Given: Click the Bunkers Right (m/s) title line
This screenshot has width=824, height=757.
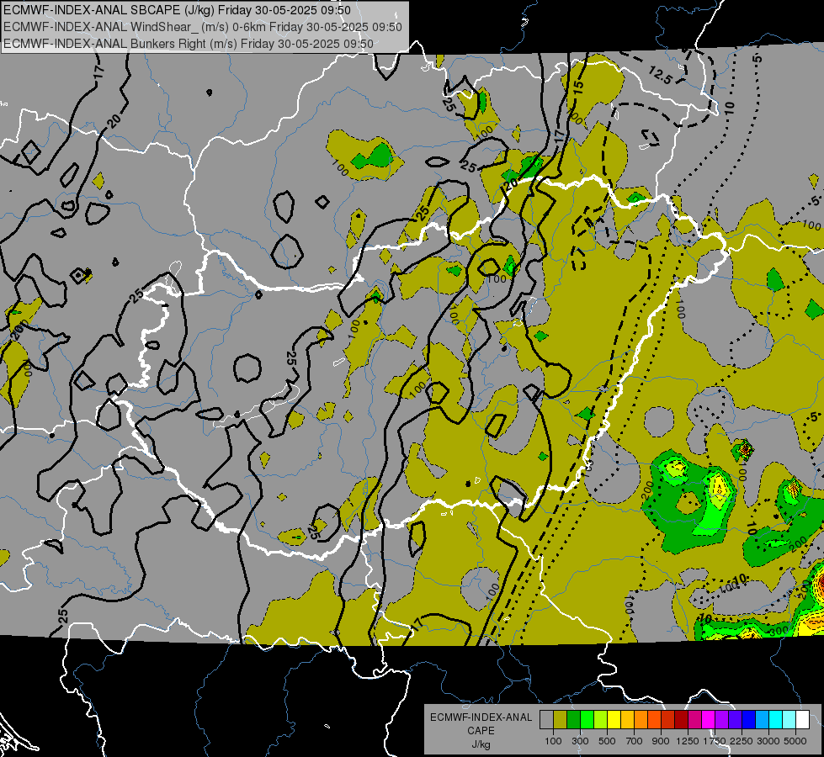Looking at the screenshot, I should 189,44.
